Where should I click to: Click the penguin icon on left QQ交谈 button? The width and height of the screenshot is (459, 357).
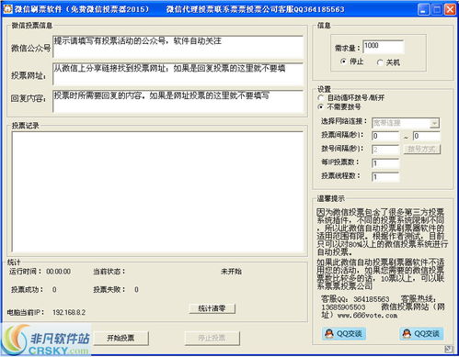(329, 333)
